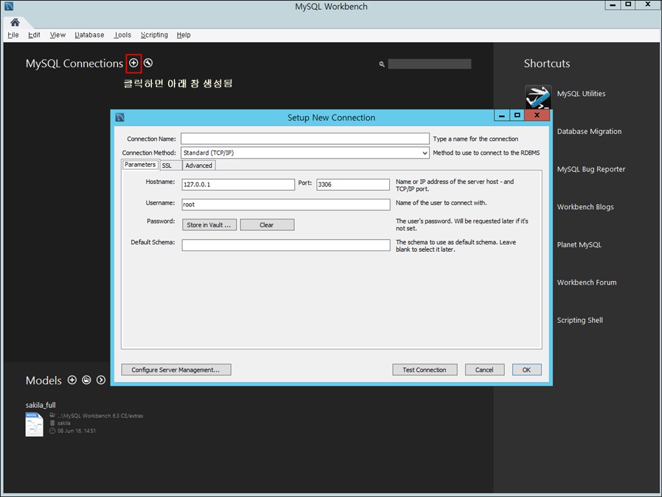The width and height of the screenshot is (662, 497).
Task: Select the sakila_full model name
Action: point(41,405)
